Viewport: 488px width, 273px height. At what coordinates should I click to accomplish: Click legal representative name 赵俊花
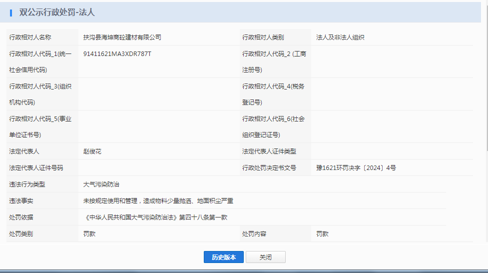coord(92,151)
